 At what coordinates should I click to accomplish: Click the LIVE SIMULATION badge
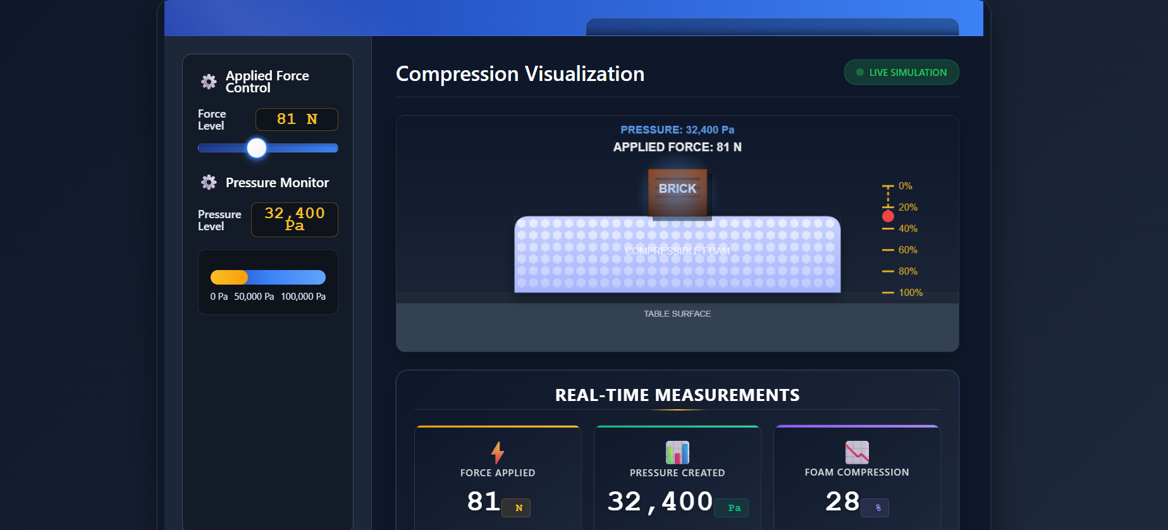[901, 72]
